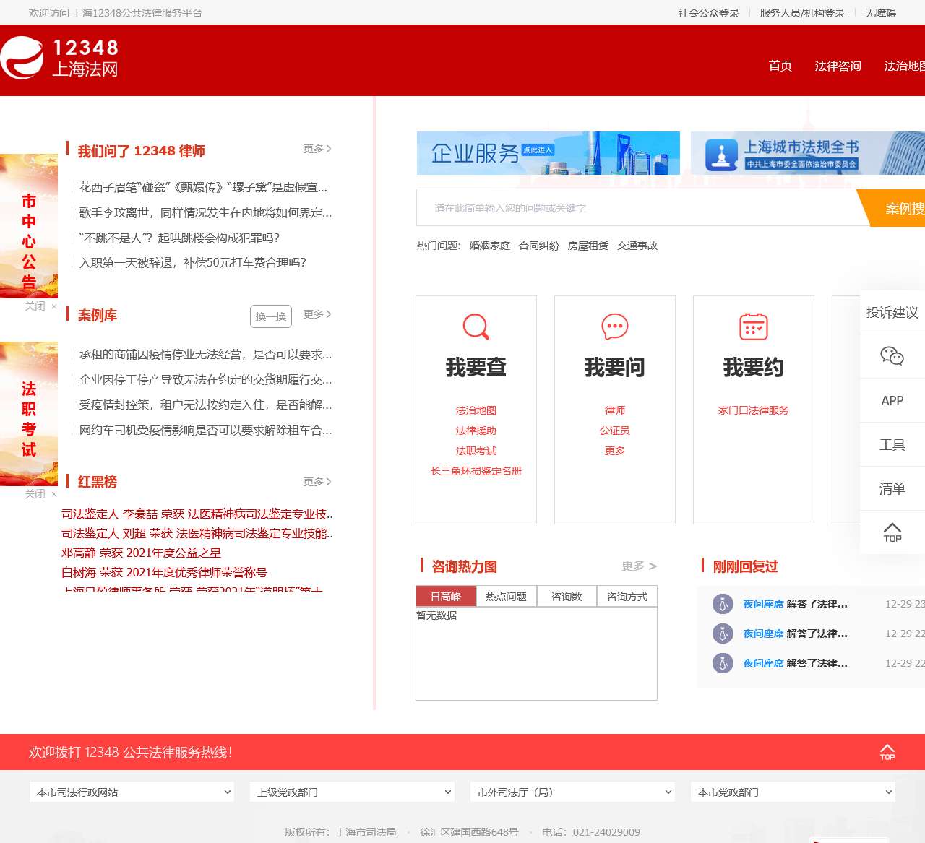The height and width of the screenshot is (843, 925).
Task: Open case 企业因停工停产
Action: click(205, 380)
